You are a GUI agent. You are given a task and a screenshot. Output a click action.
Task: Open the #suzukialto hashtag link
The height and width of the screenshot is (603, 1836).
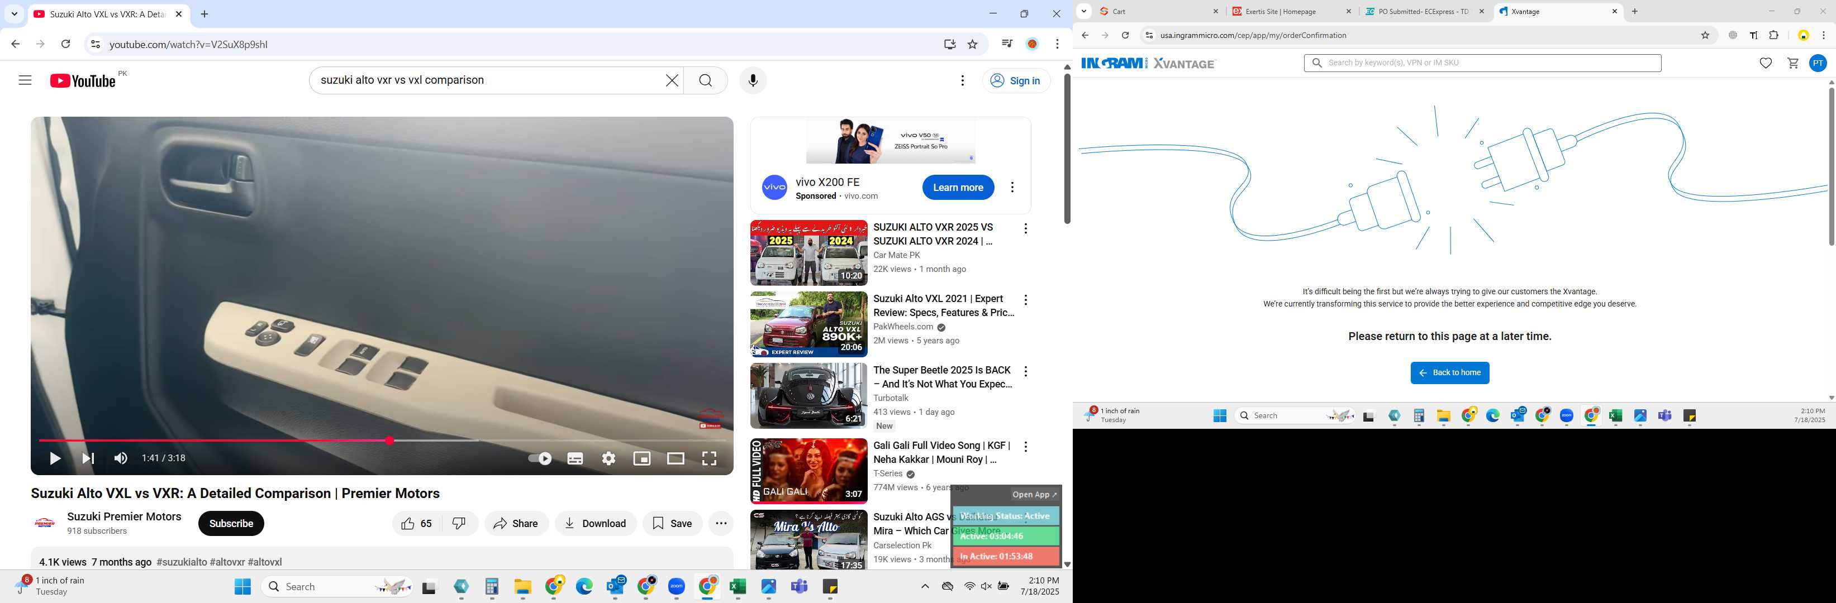182,562
